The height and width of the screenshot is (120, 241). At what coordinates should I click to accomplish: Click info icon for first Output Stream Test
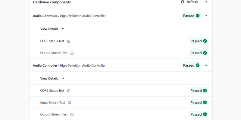[x=72, y=53]
